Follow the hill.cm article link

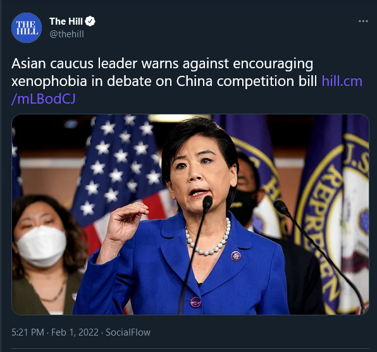(x=342, y=81)
